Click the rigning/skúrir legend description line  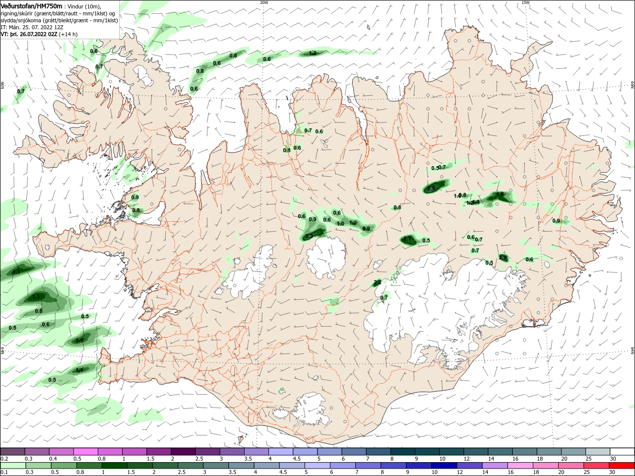click(57, 13)
